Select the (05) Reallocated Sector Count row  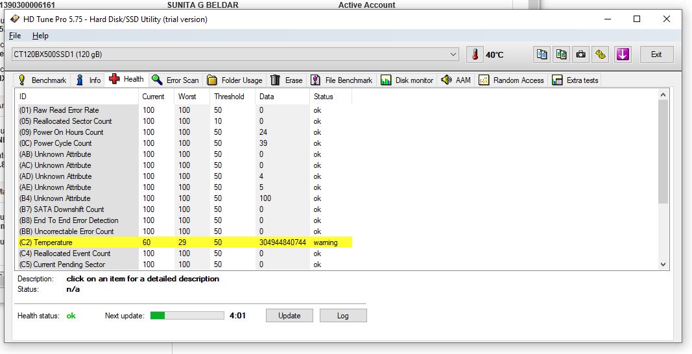click(184, 121)
